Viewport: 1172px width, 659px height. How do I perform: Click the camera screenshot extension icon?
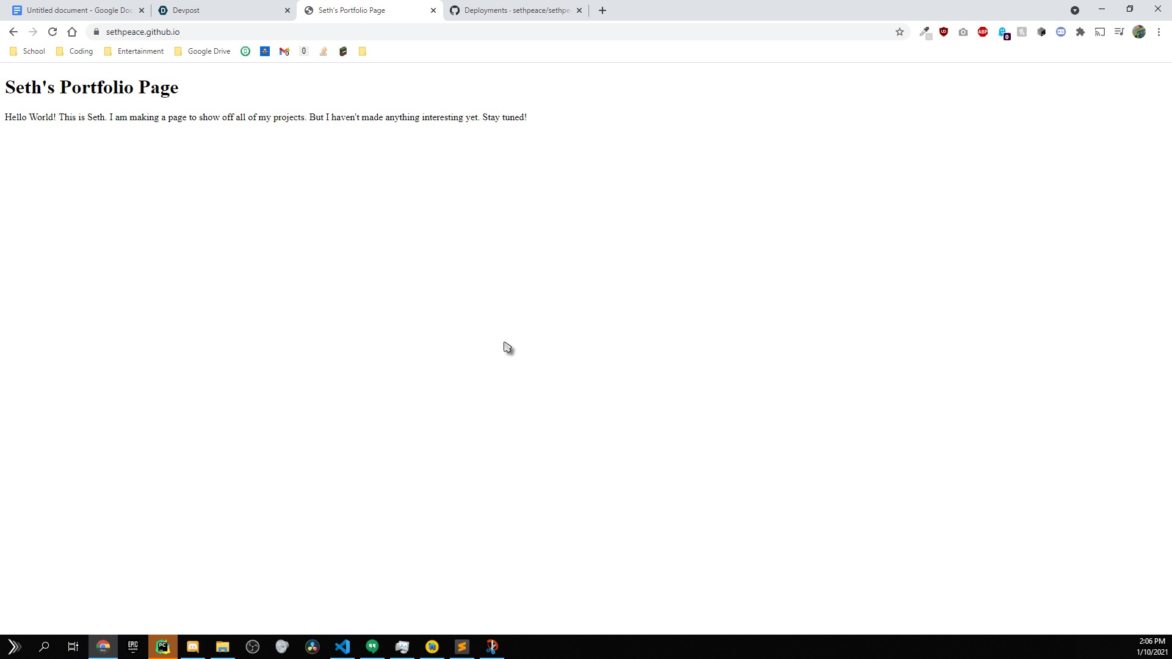coord(963,32)
